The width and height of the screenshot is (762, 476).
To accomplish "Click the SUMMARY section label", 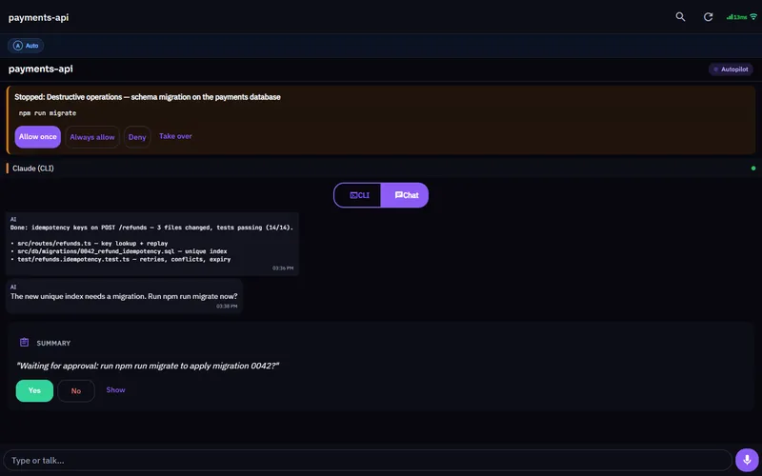I will [x=53, y=343].
